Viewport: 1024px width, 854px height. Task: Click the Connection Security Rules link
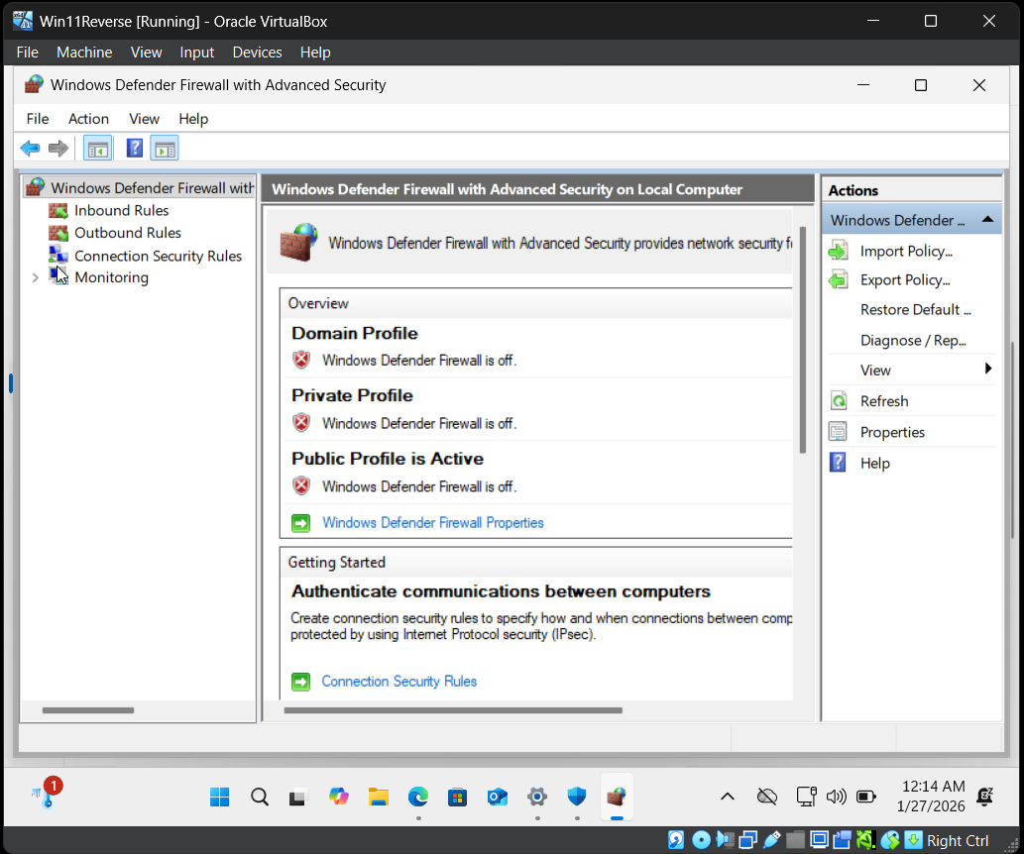click(x=398, y=682)
